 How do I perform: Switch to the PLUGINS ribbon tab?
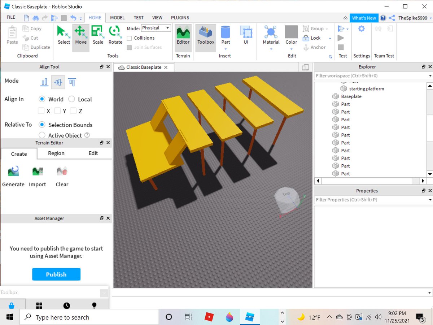click(180, 17)
